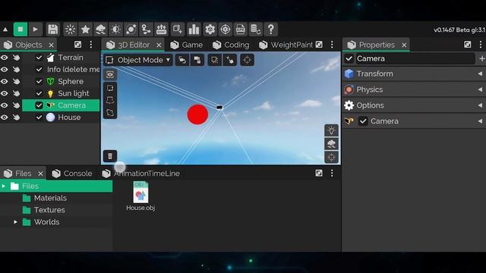Click the brightness half-sun icon

point(116,30)
